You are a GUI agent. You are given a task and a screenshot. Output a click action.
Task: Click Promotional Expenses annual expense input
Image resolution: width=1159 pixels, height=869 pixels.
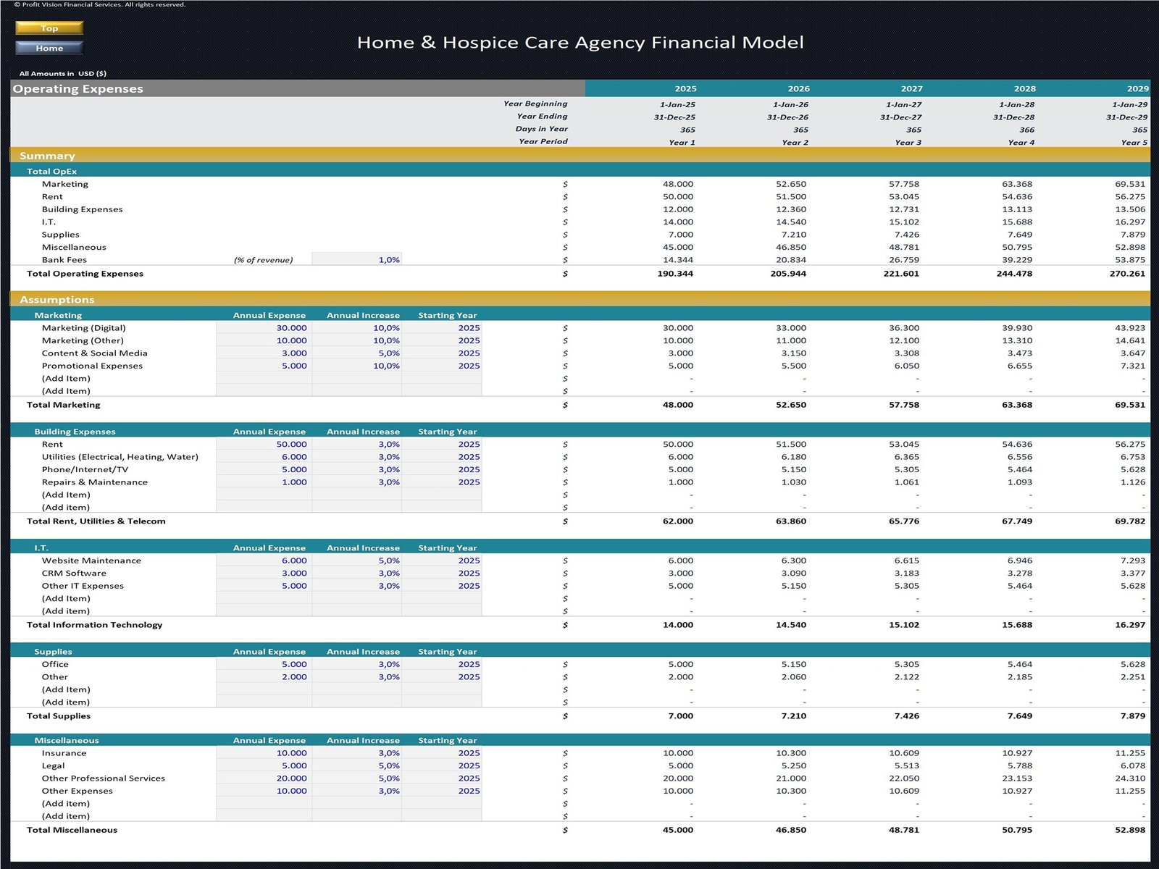click(264, 366)
